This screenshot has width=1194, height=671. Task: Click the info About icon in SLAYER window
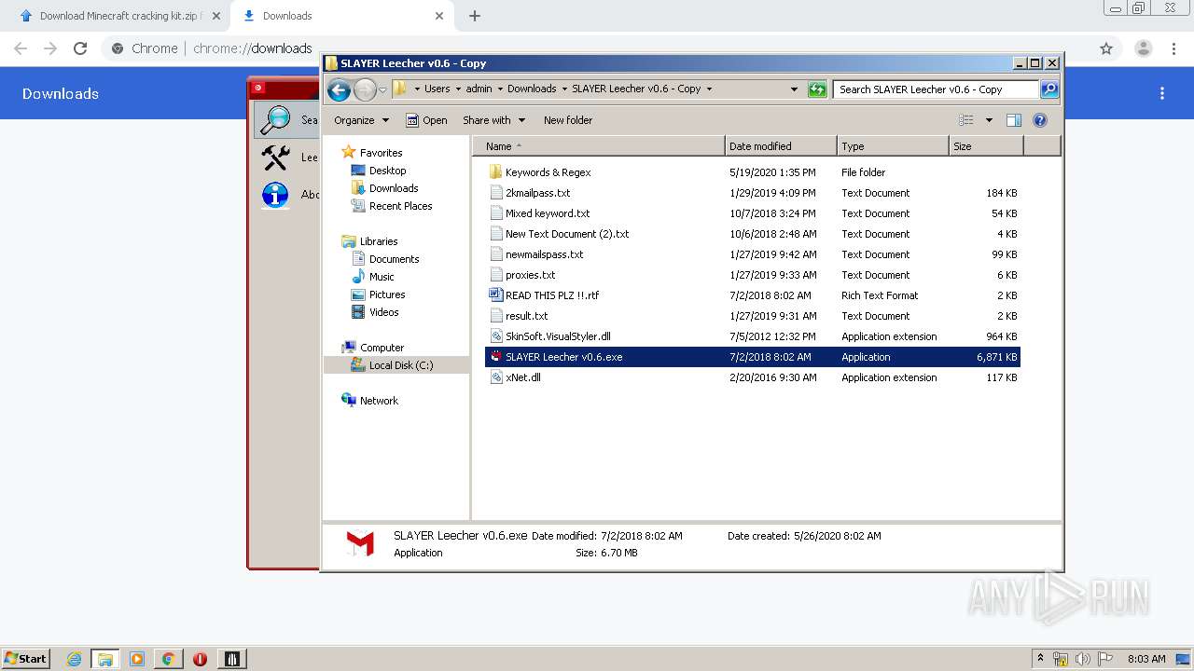click(x=275, y=195)
